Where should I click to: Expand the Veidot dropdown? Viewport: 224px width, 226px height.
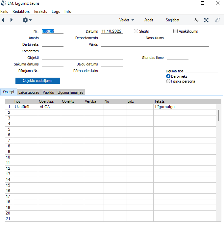tap(127, 20)
